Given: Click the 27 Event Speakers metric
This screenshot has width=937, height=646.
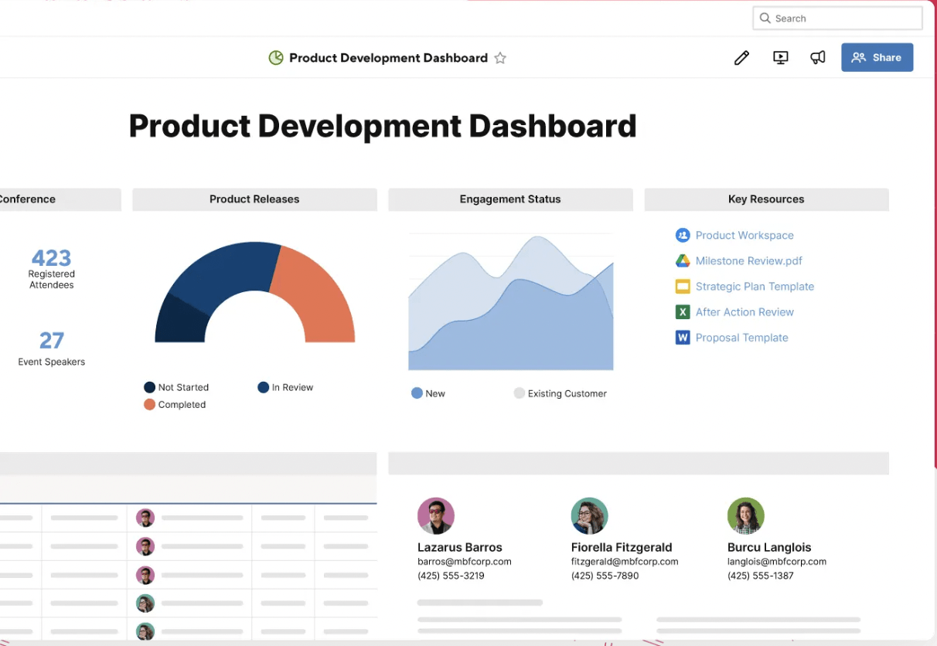Looking at the screenshot, I should [52, 348].
